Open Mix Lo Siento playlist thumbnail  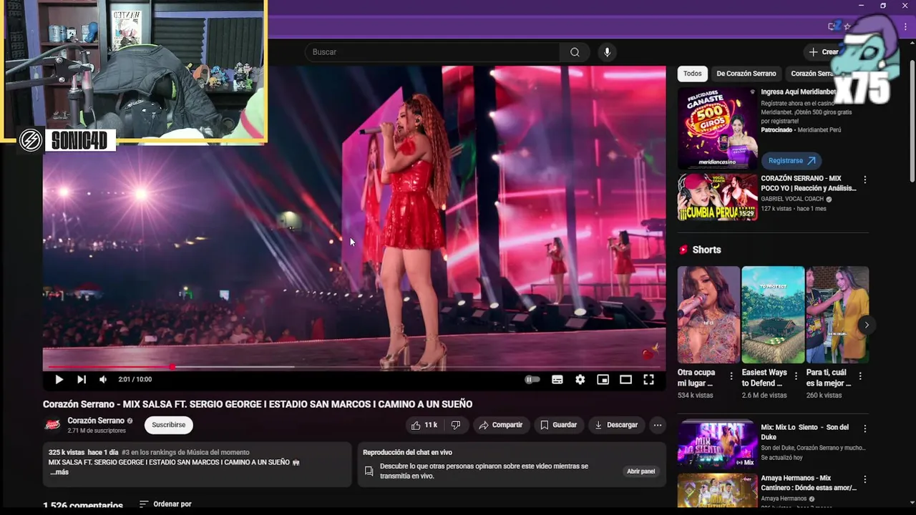(x=717, y=444)
